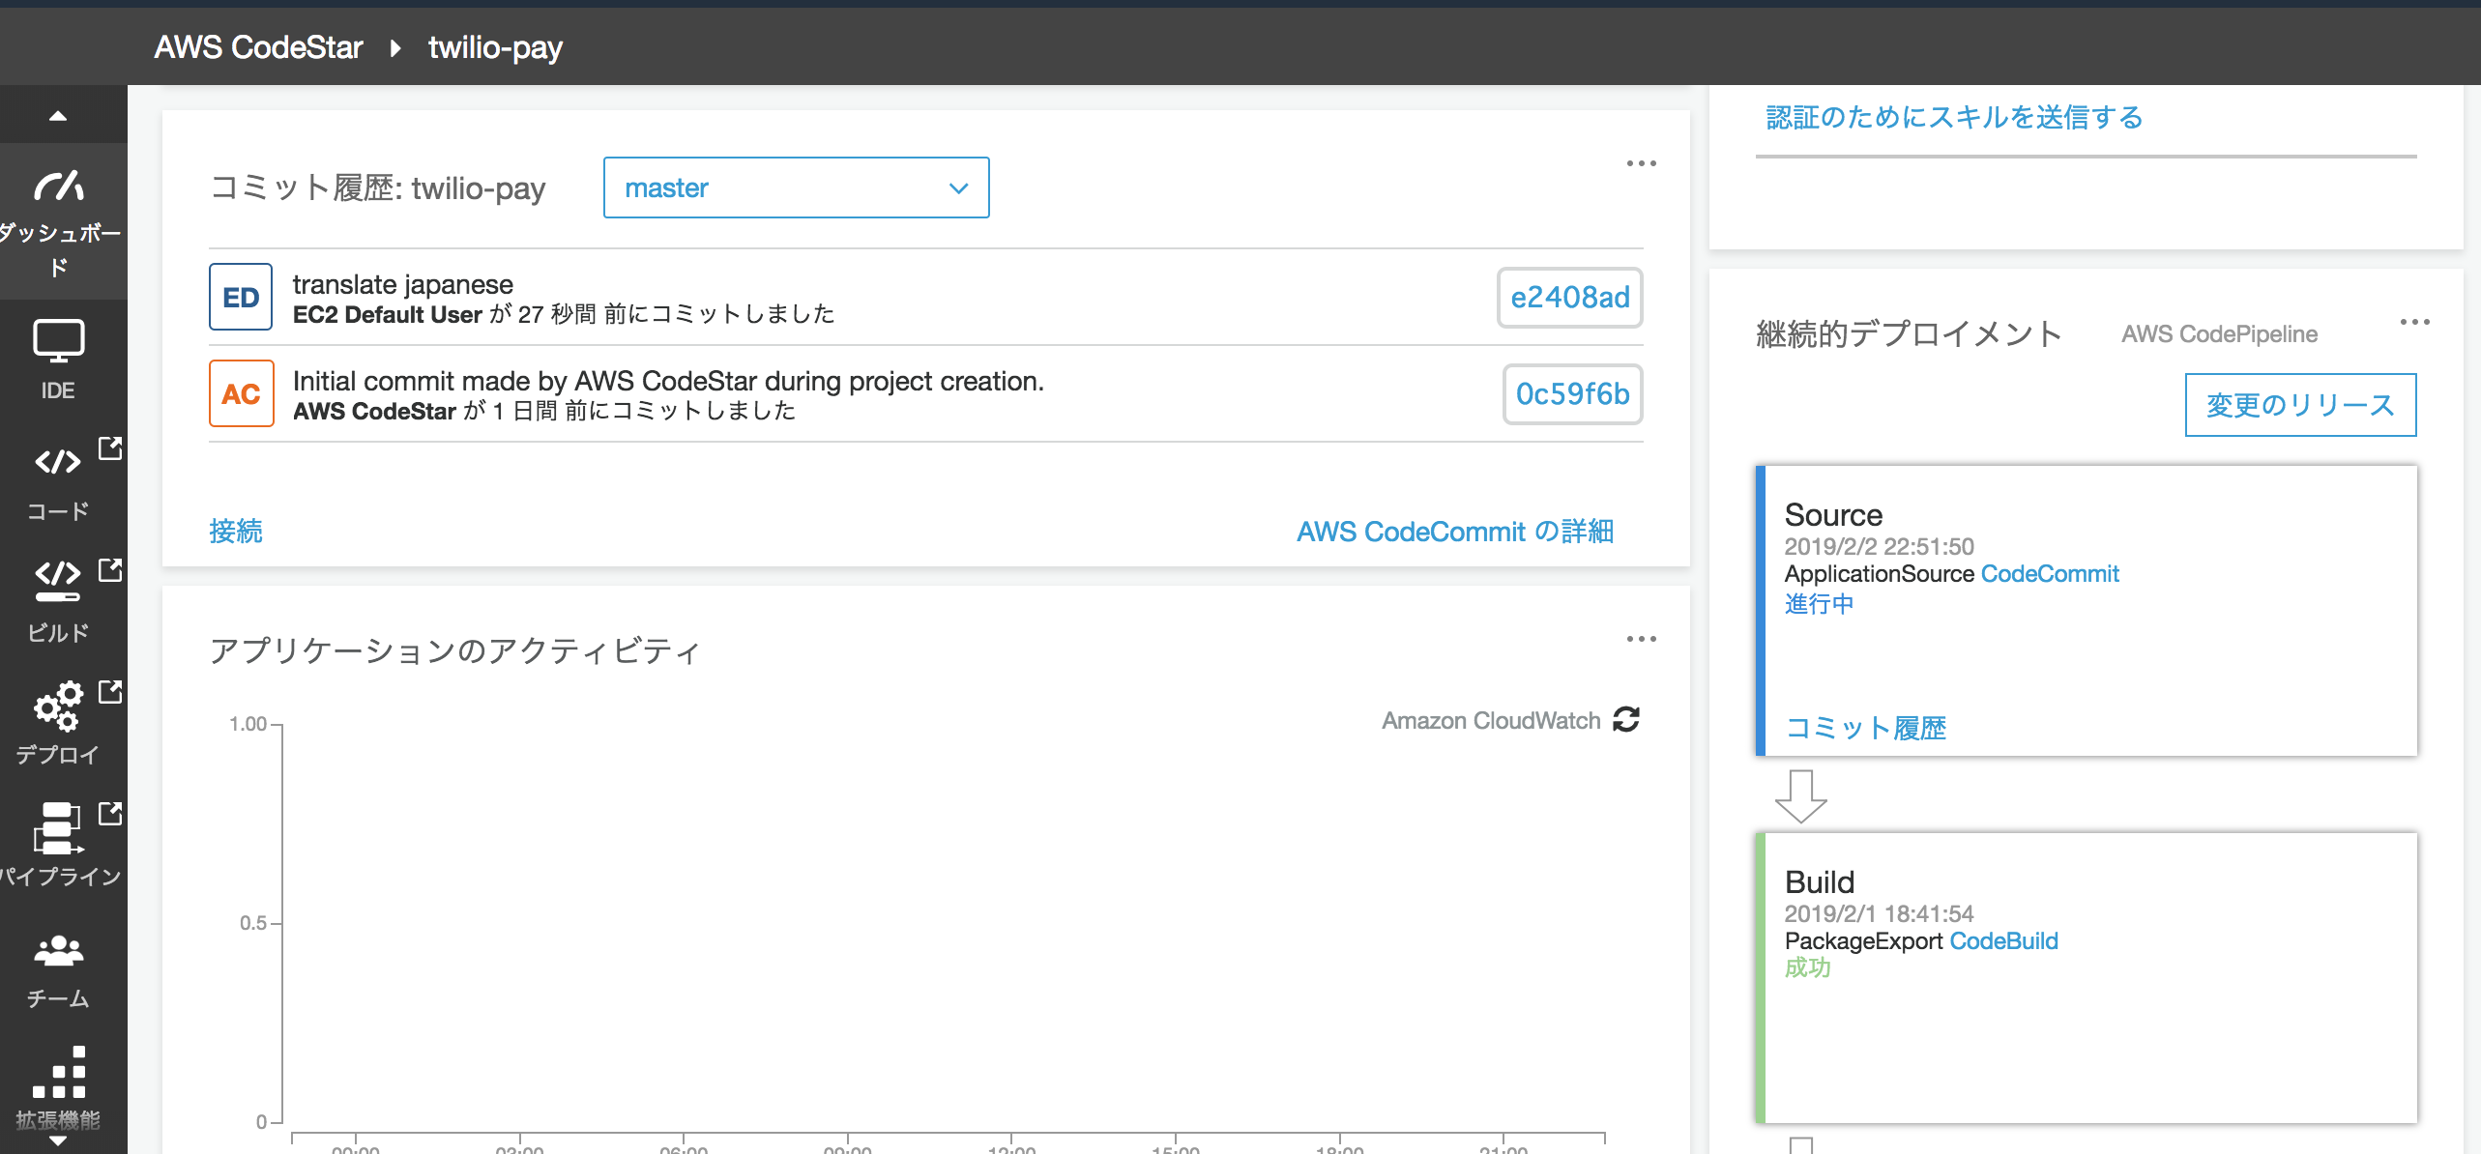2481x1154 pixels.
Task: Open コミット履歴 link in the Source stage
Action: (x=1865, y=728)
